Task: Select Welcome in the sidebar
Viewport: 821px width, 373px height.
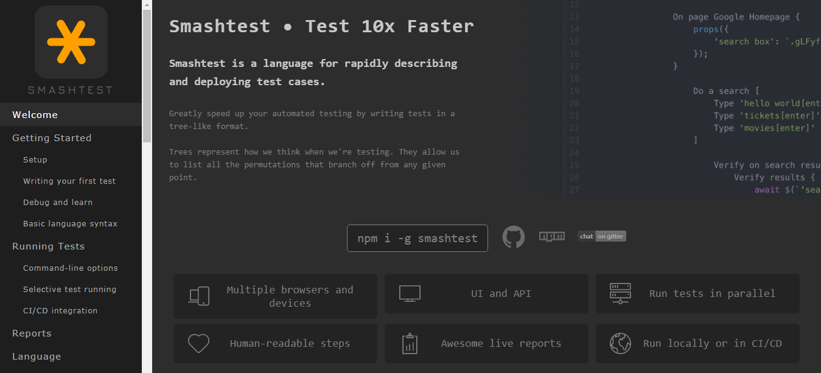Action: tap(35, 114)
